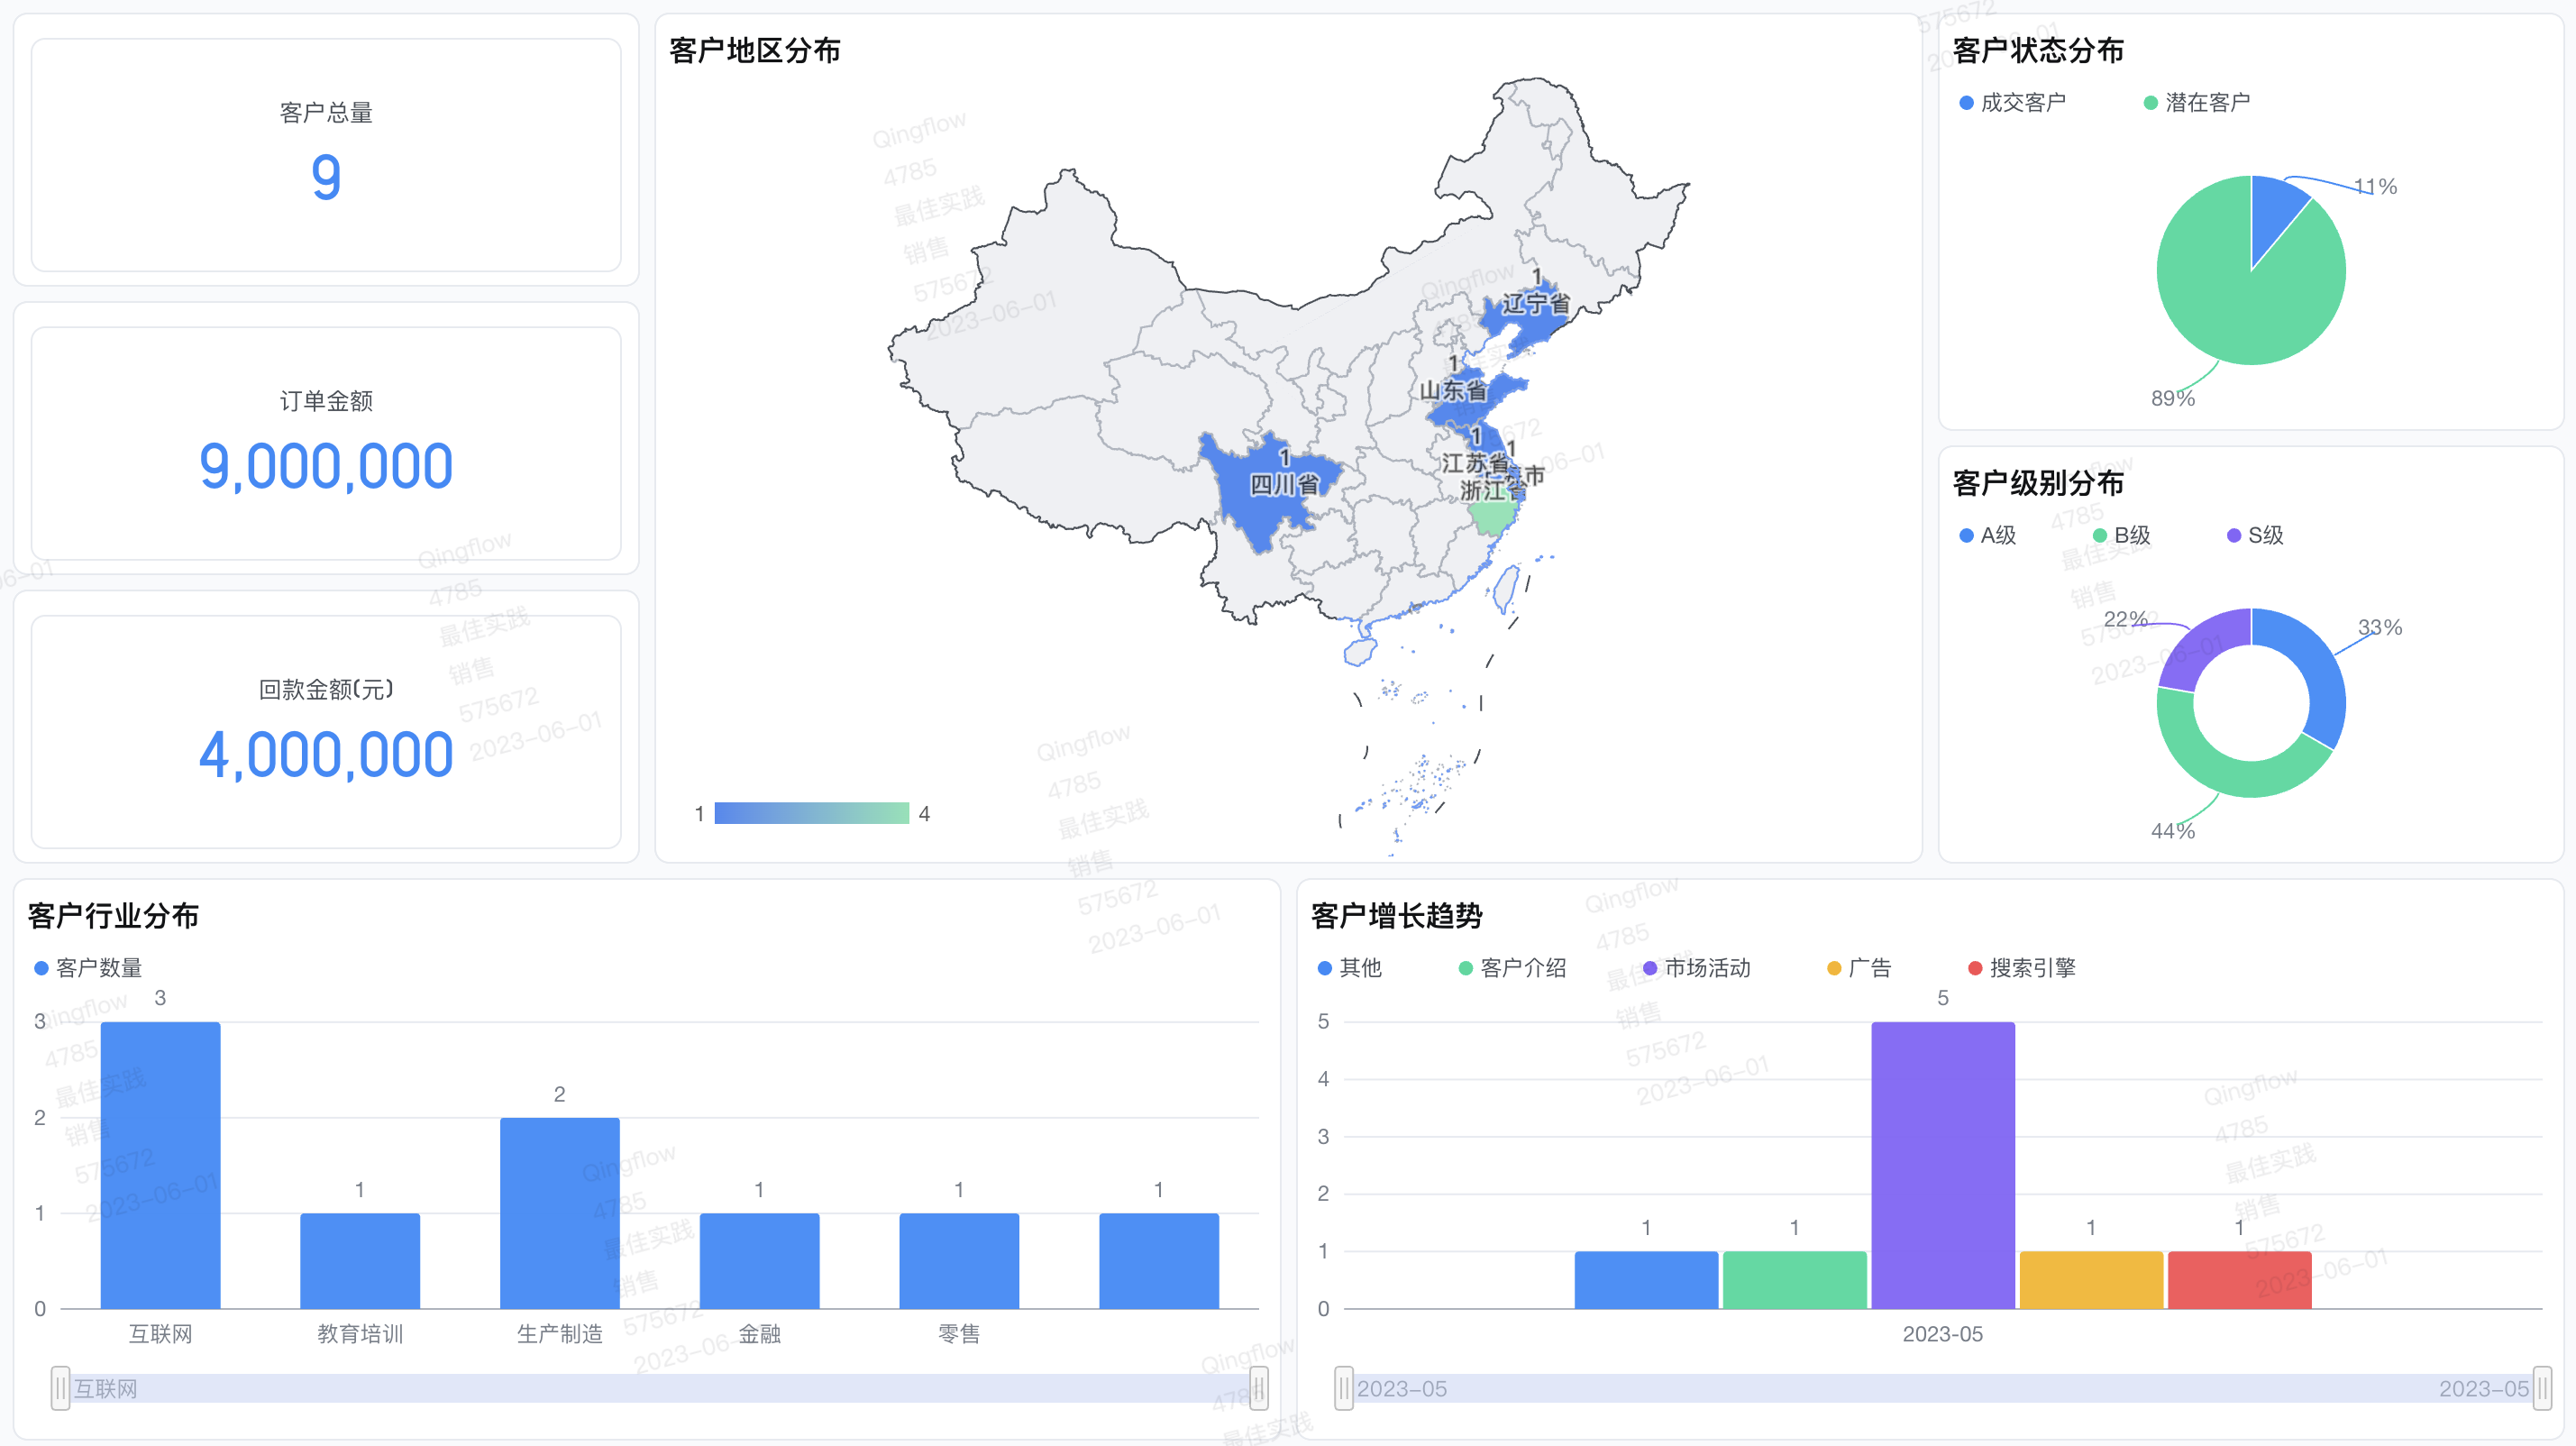Click the yellow 广告 bar in growth trend
This screenshot has height=1446, width=2576.
[2091, 1280]
